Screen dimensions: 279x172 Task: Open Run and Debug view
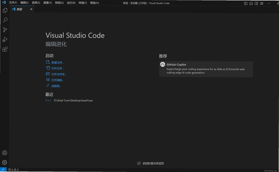5,39
